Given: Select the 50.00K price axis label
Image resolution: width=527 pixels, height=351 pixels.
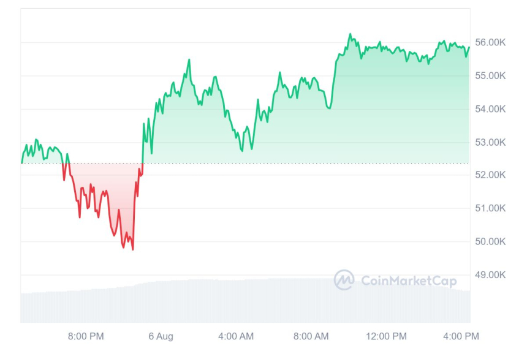Looking at the screenshot, I should coord(490,241).
